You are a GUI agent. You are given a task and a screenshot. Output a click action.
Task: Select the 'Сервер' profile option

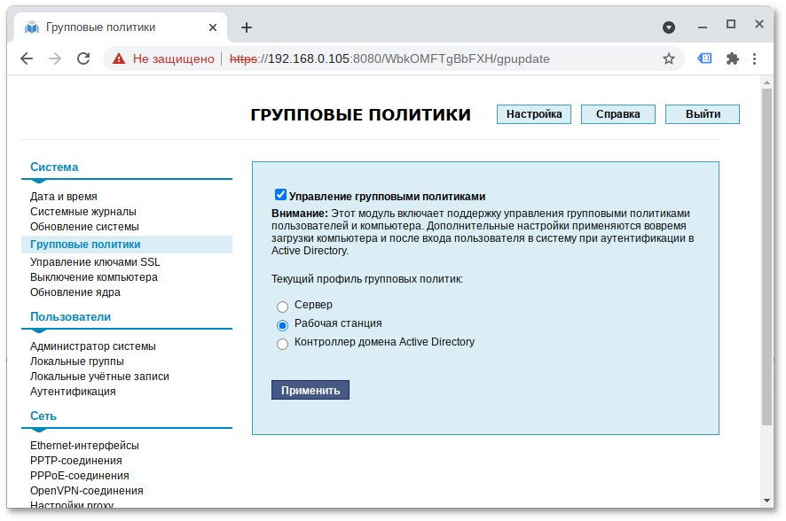[282, 307]
